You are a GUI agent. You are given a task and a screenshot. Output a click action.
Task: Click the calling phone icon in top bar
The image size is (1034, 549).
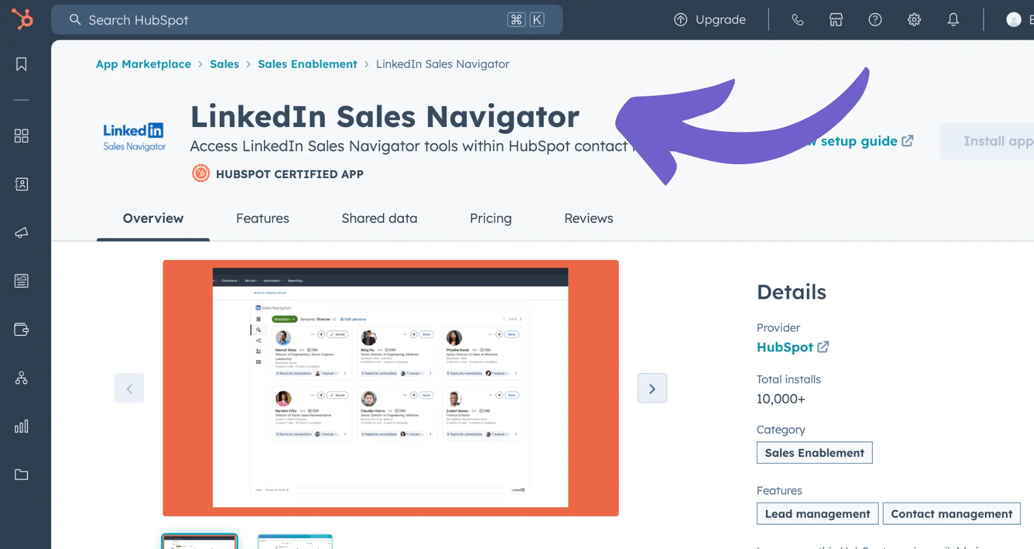(798, 20)
